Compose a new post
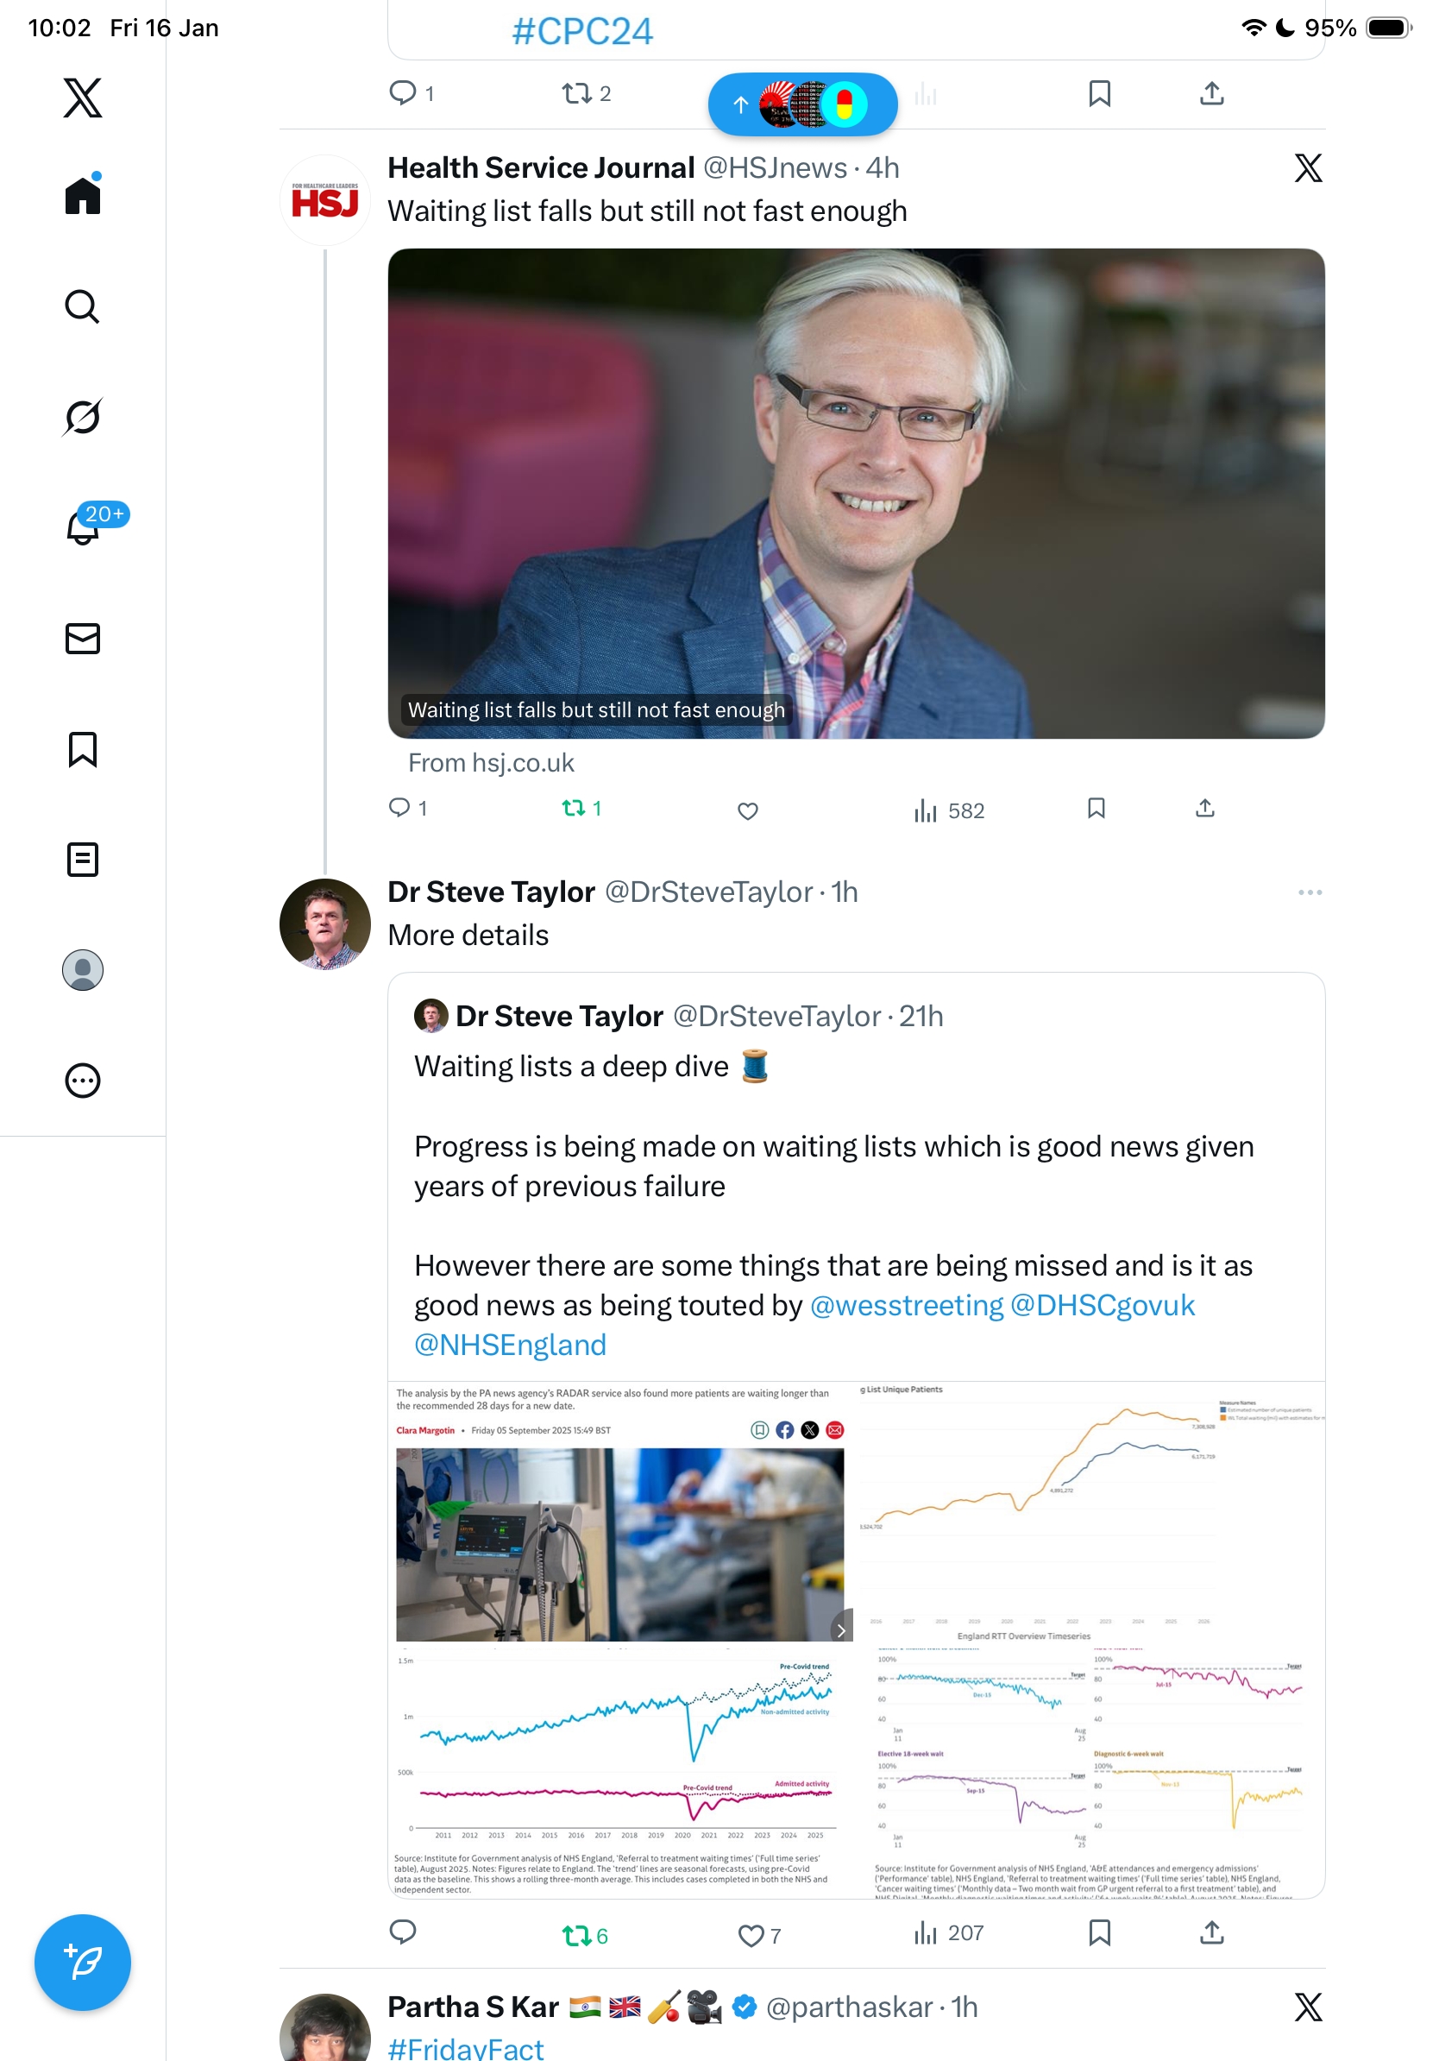This screenshot has height=2061, width=1439. (83, 1963)
